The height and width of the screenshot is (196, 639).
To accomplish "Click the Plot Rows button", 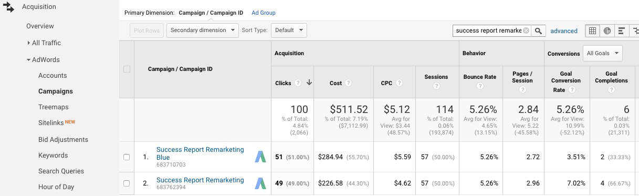I will tap(146, 30).
